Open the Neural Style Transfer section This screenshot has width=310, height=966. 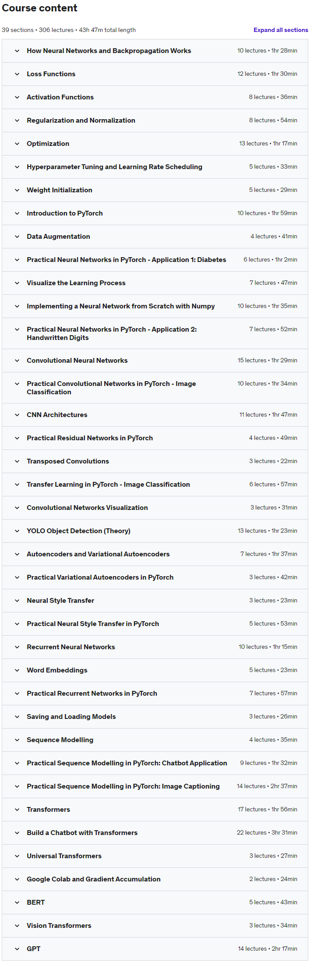click(x=60, y=601)
